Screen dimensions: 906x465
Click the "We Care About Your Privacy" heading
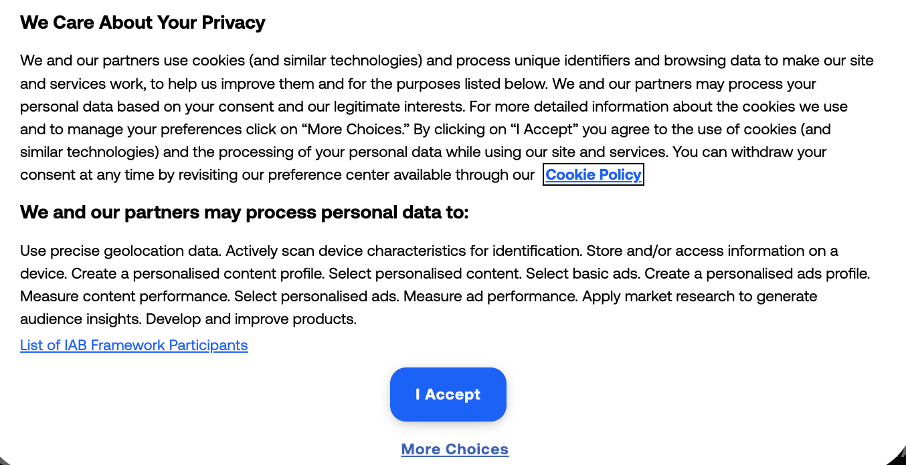click(143, 23)
